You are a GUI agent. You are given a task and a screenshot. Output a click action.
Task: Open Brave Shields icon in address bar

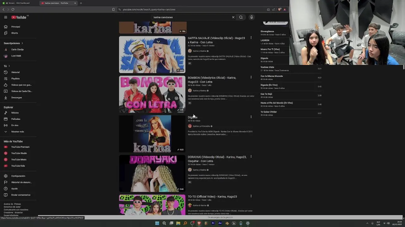[x=279, y=9]
